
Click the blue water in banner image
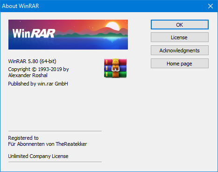coord(68,43)
